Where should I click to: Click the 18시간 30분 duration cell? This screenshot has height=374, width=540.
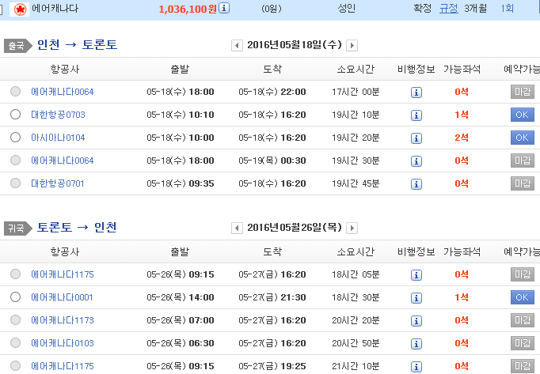(356, 297)
